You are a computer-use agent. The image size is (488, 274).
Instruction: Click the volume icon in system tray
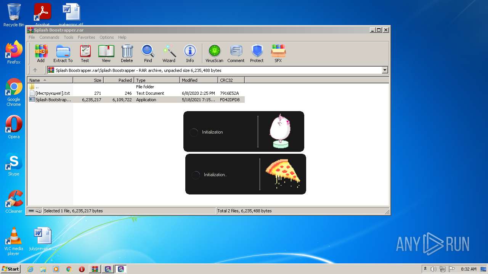[x=433, y=269]
